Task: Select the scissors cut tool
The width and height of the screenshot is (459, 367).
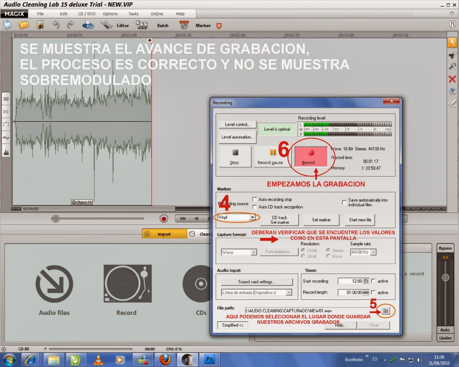Action: 452,54
